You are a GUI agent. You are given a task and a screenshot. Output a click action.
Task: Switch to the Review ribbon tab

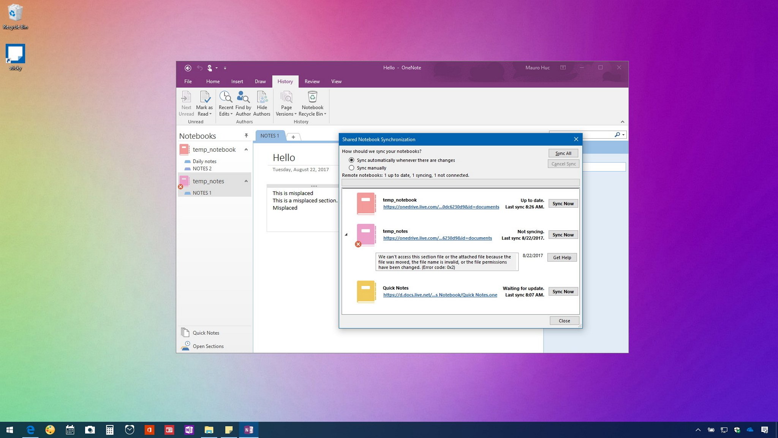click(x=312, y=81)
